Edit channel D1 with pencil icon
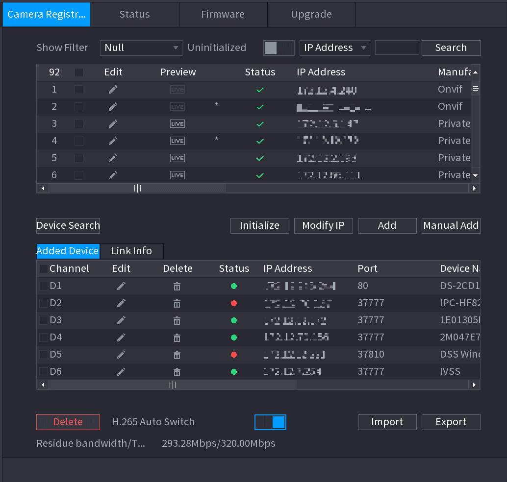This screenshot has width=507, height=482. (121, 286)
